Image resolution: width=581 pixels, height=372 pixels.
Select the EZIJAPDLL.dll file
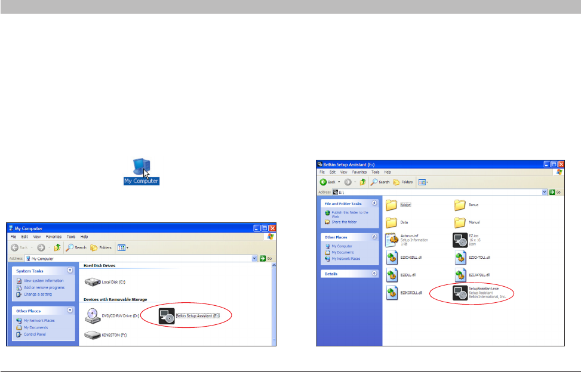tap(472, 275)
